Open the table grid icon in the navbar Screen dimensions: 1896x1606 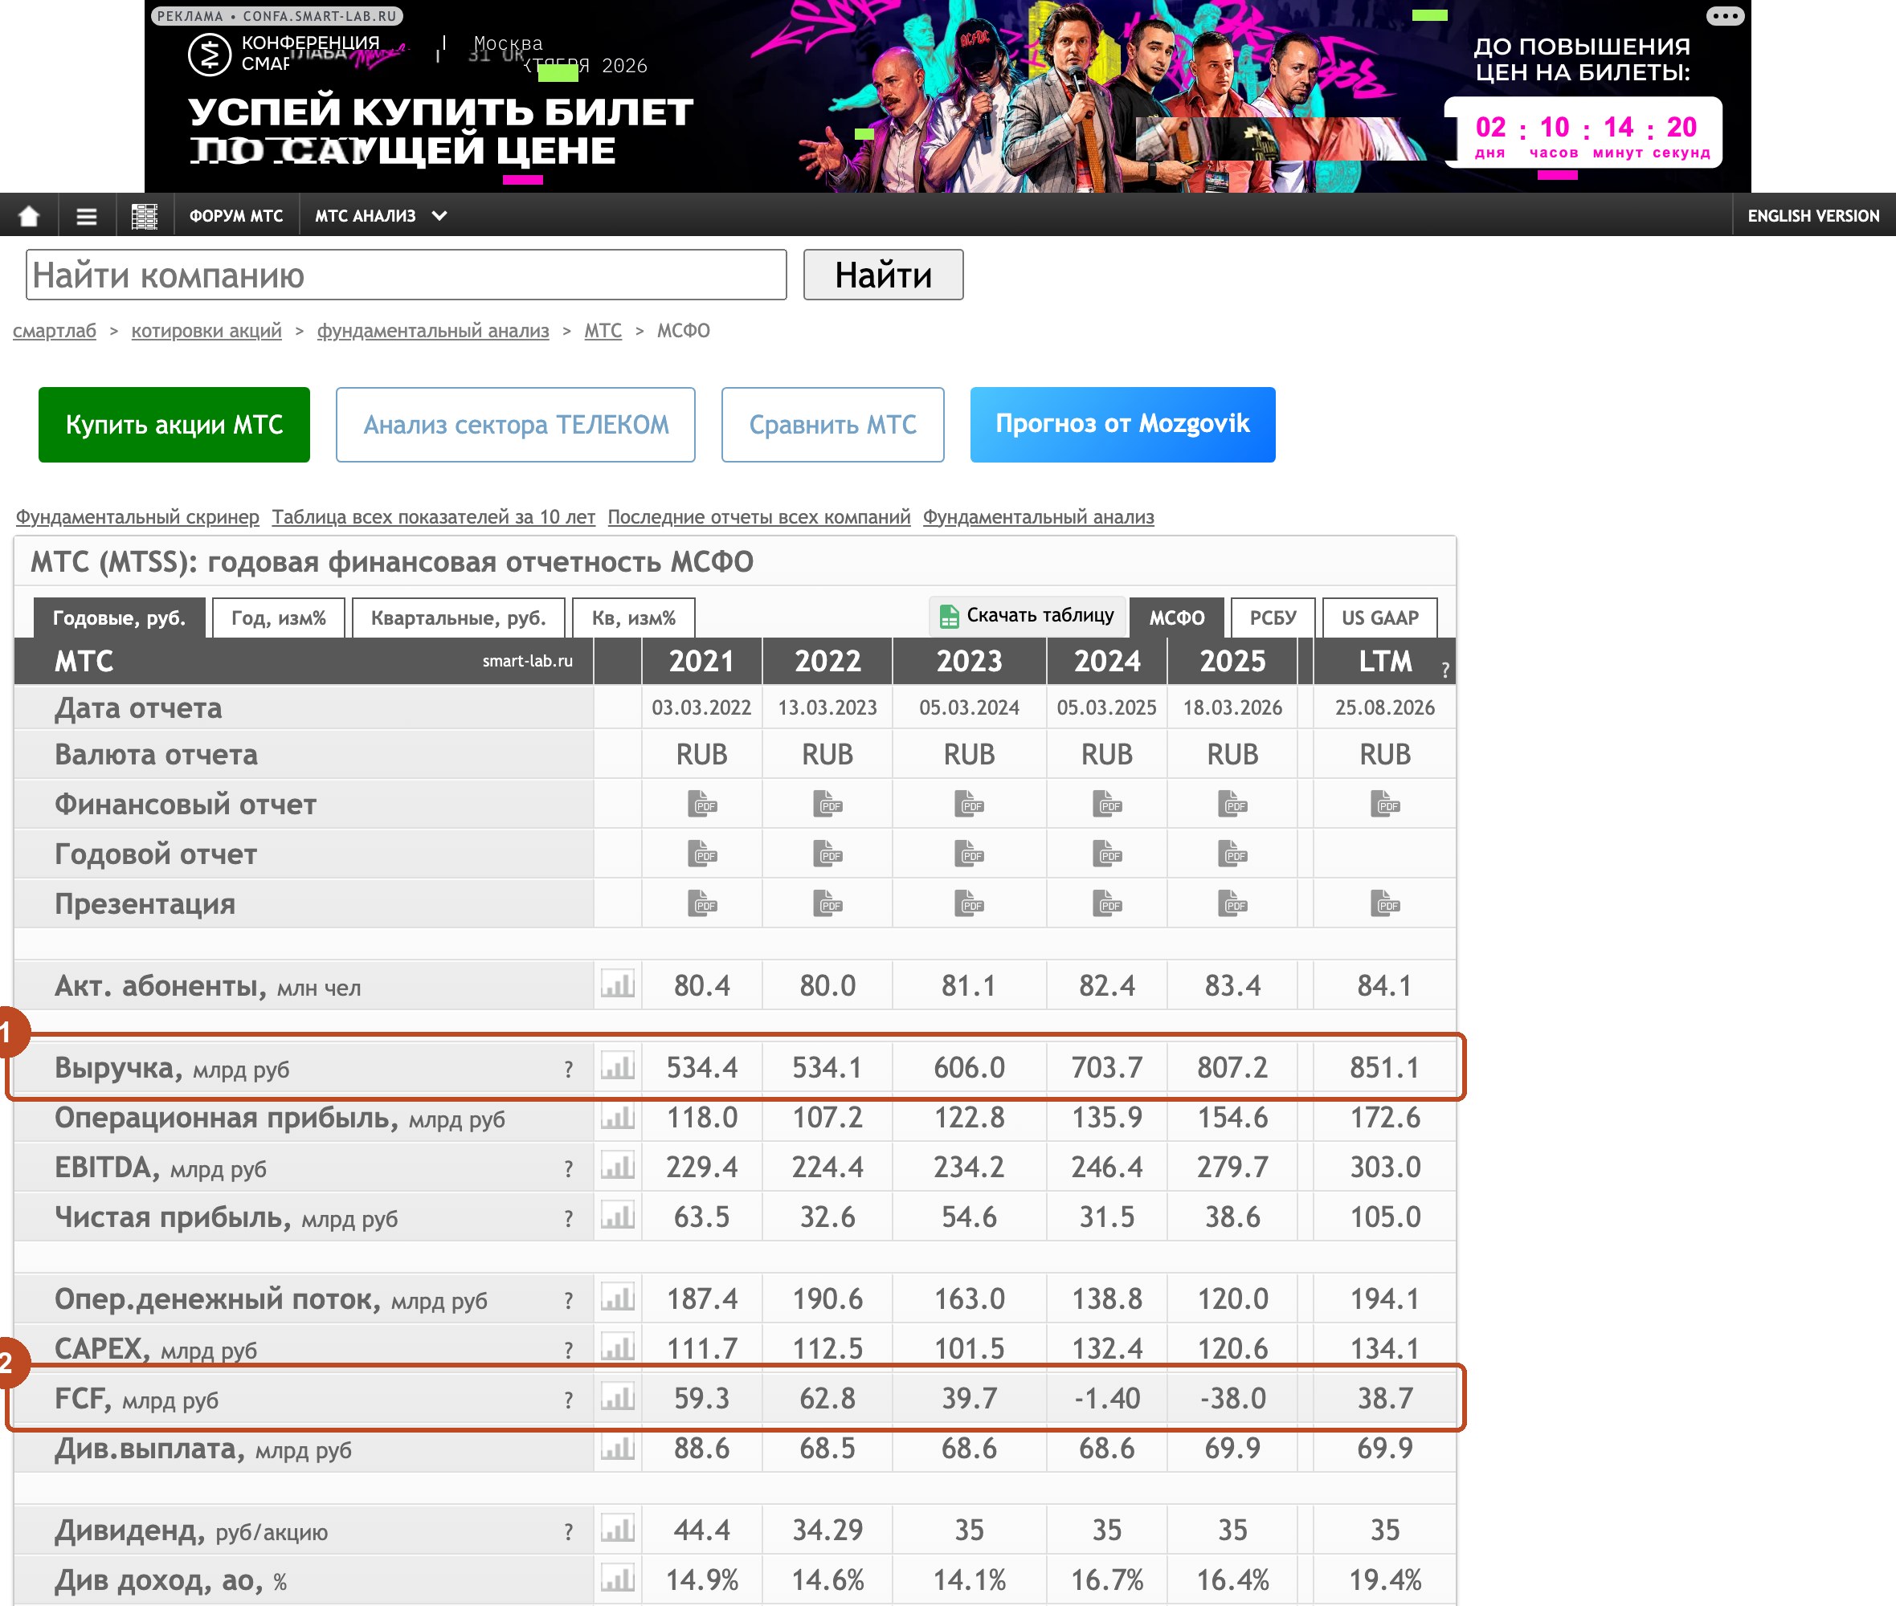click(x=144, y=216)
